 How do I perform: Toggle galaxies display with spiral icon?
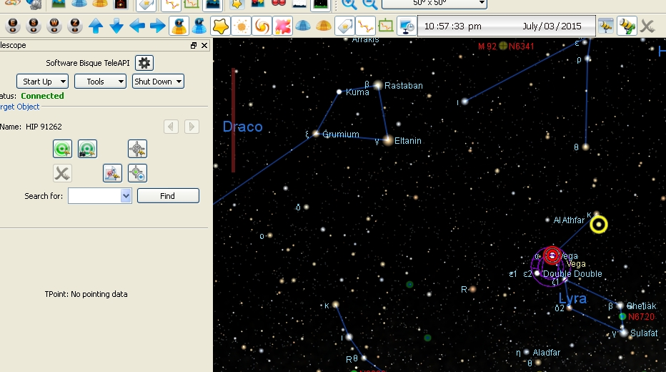262,26
